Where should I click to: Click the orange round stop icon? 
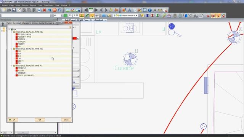(x=55, y=10)
